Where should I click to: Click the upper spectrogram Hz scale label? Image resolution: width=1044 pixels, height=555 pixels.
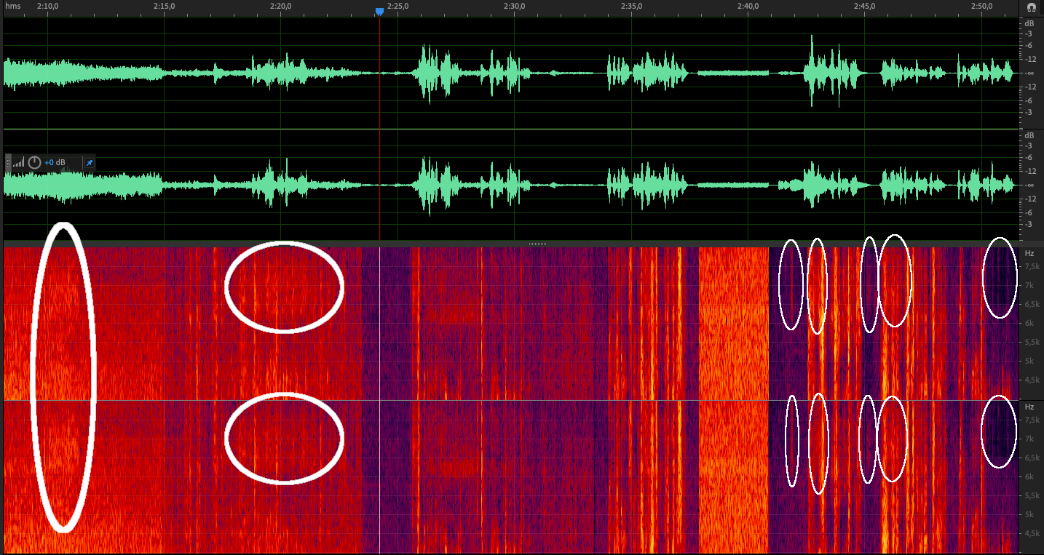1029,253
